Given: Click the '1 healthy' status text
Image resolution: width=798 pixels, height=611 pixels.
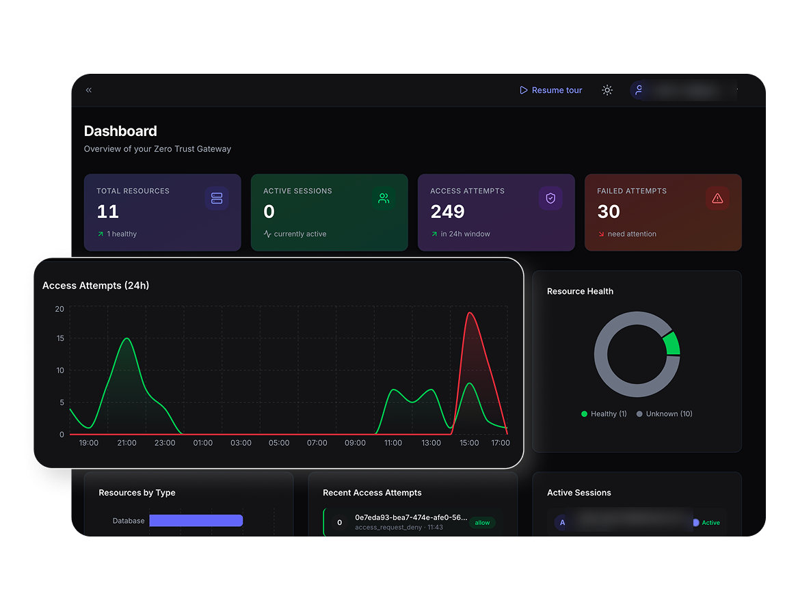Looking at the screenshot, I should point(122,234).
